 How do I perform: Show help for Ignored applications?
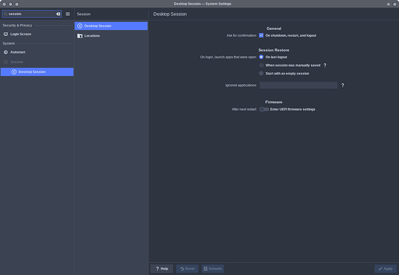pyautogui.click(x=342, y=85)
